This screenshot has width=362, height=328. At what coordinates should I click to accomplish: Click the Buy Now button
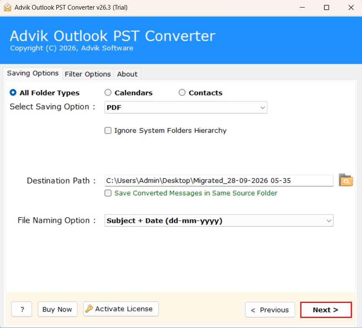58,309
